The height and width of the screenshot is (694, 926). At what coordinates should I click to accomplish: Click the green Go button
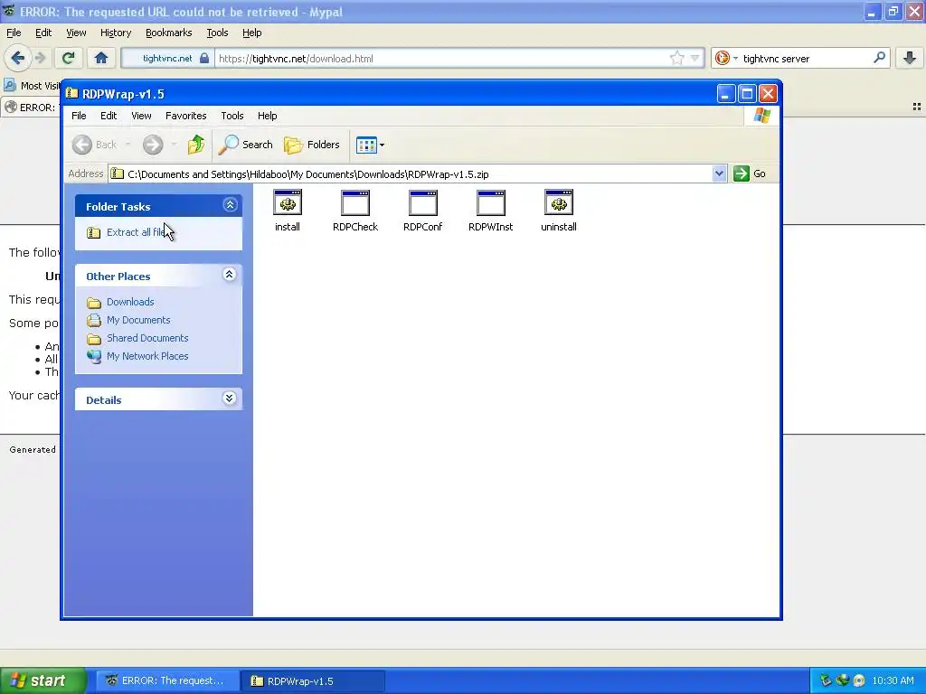tap(750, 173)
